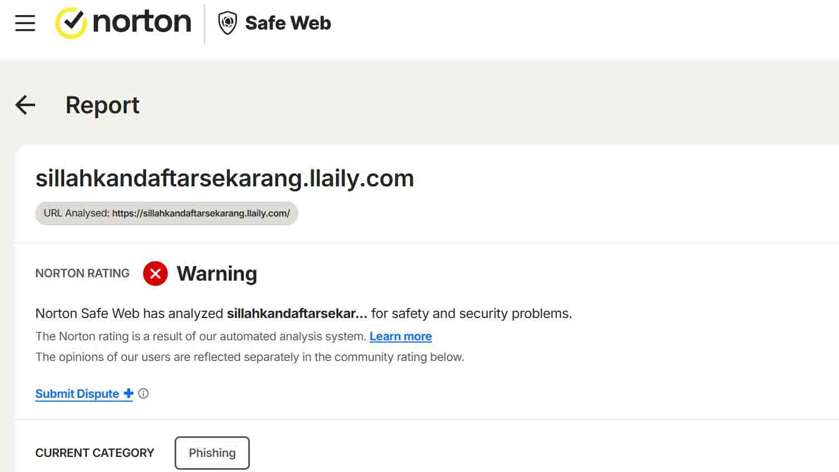The height and width of the screenshot is (472, 839).
Task: Open the Learn more link
Action: [x=401, y=336]
